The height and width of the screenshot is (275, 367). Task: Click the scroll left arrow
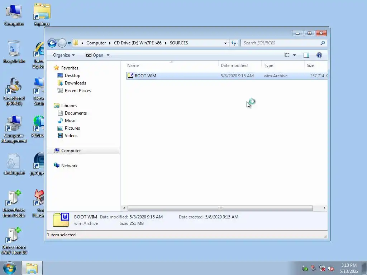point(124,208)
